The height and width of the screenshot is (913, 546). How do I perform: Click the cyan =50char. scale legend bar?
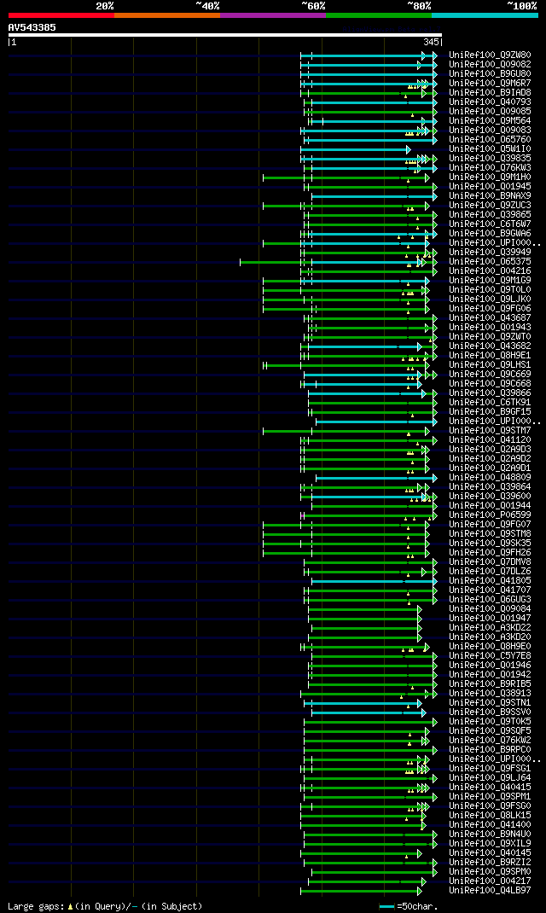click(x=386, y=906)
